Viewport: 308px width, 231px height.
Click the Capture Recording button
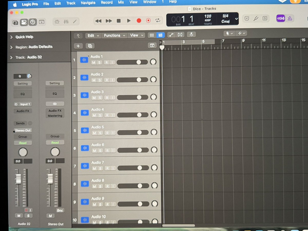coord(148,21)
